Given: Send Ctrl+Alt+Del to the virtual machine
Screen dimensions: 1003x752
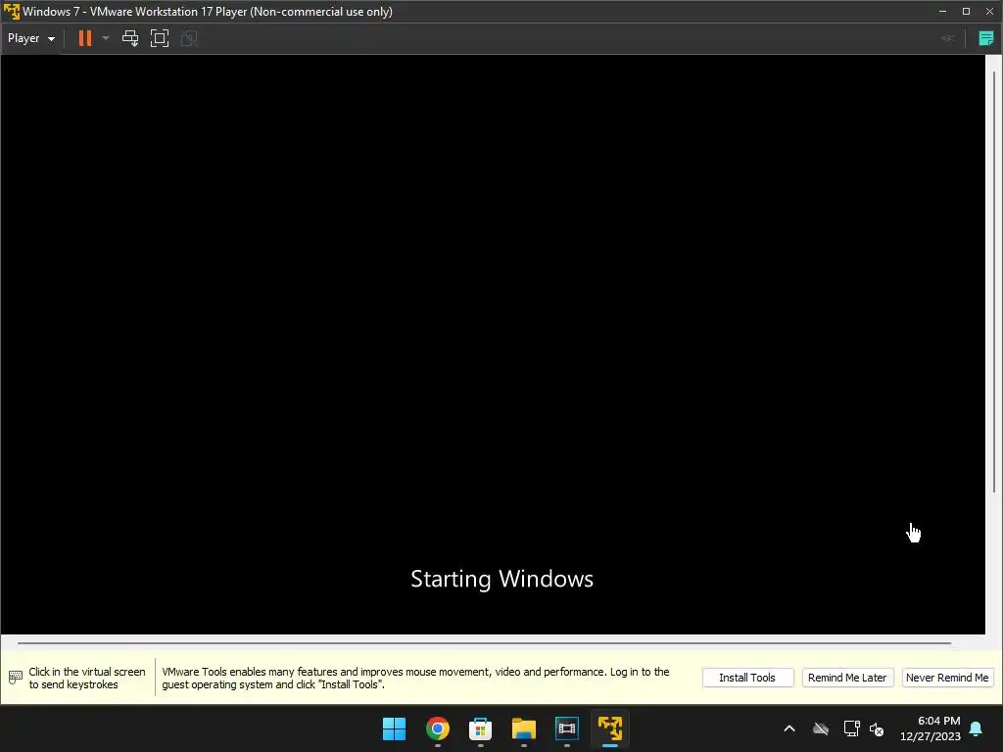Looking at the screenshot, I should click(x=130, y=38).
